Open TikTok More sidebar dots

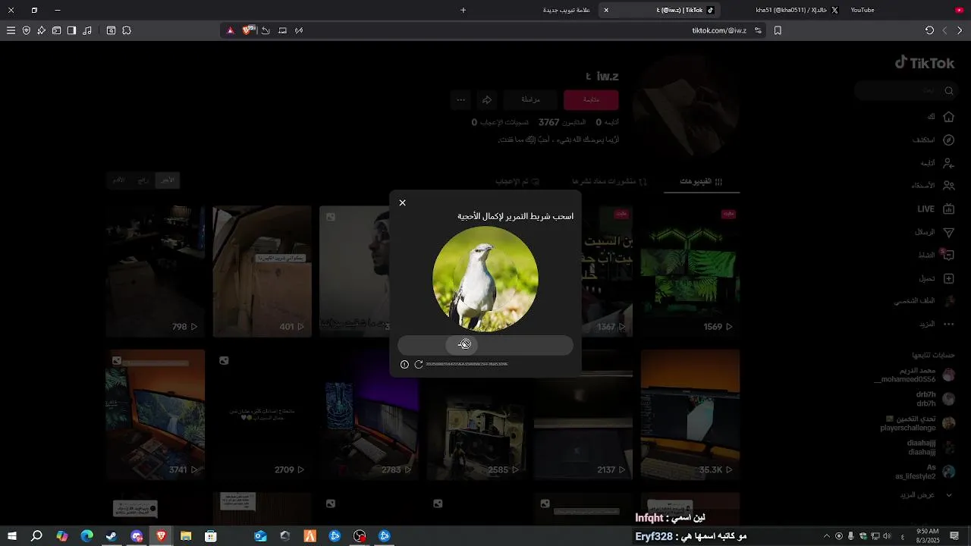[948, 324]
